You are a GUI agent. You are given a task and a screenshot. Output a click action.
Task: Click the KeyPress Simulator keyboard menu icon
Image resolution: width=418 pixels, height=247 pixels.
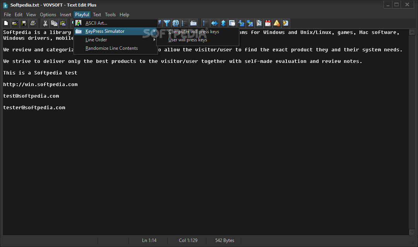pos(78,31)
